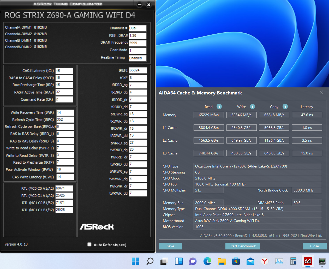329x269 pixels.
Task: Click BIOS Version value 1003
Action: coord(258,227)
